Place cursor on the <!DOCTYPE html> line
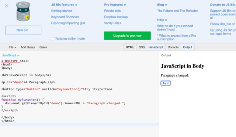 [x=15, y=61]
